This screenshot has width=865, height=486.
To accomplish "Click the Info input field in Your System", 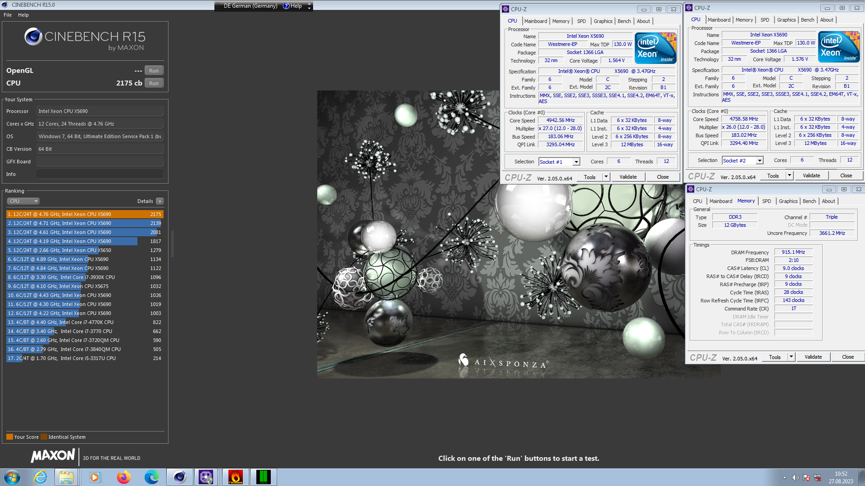I will 100,174.
